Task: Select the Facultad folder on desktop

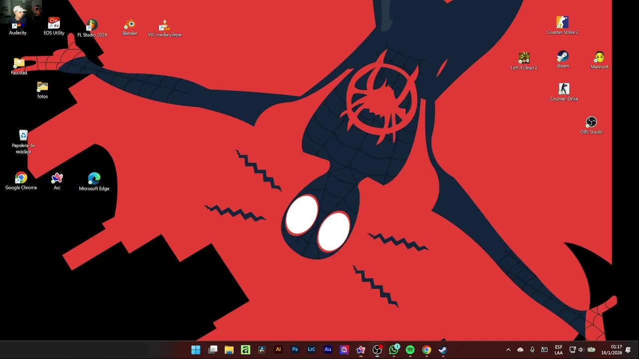Action: (19, 66)
